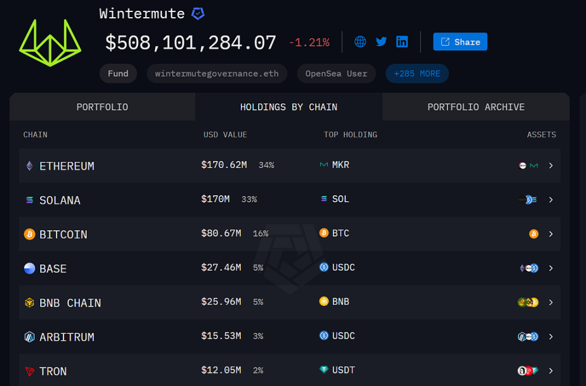This screenshot has width=586, height=386.
Task: Click the Bitcoin chain icon
Action: 29,234
